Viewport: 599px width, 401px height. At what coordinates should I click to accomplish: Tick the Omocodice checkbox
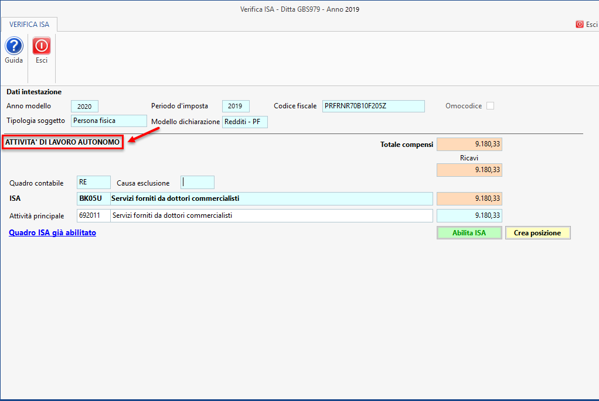(x=490, y=106)
